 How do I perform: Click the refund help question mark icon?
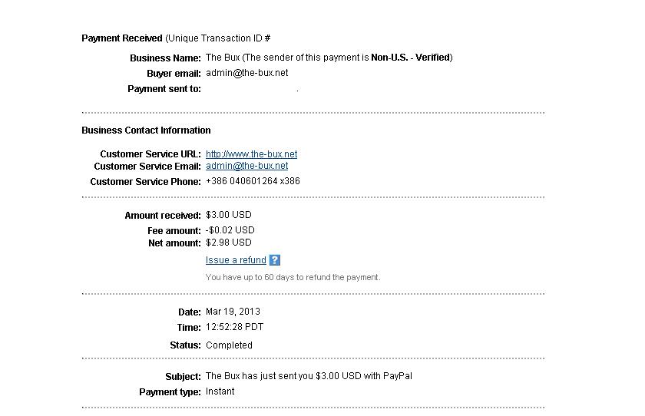click(x=274, y=260)
